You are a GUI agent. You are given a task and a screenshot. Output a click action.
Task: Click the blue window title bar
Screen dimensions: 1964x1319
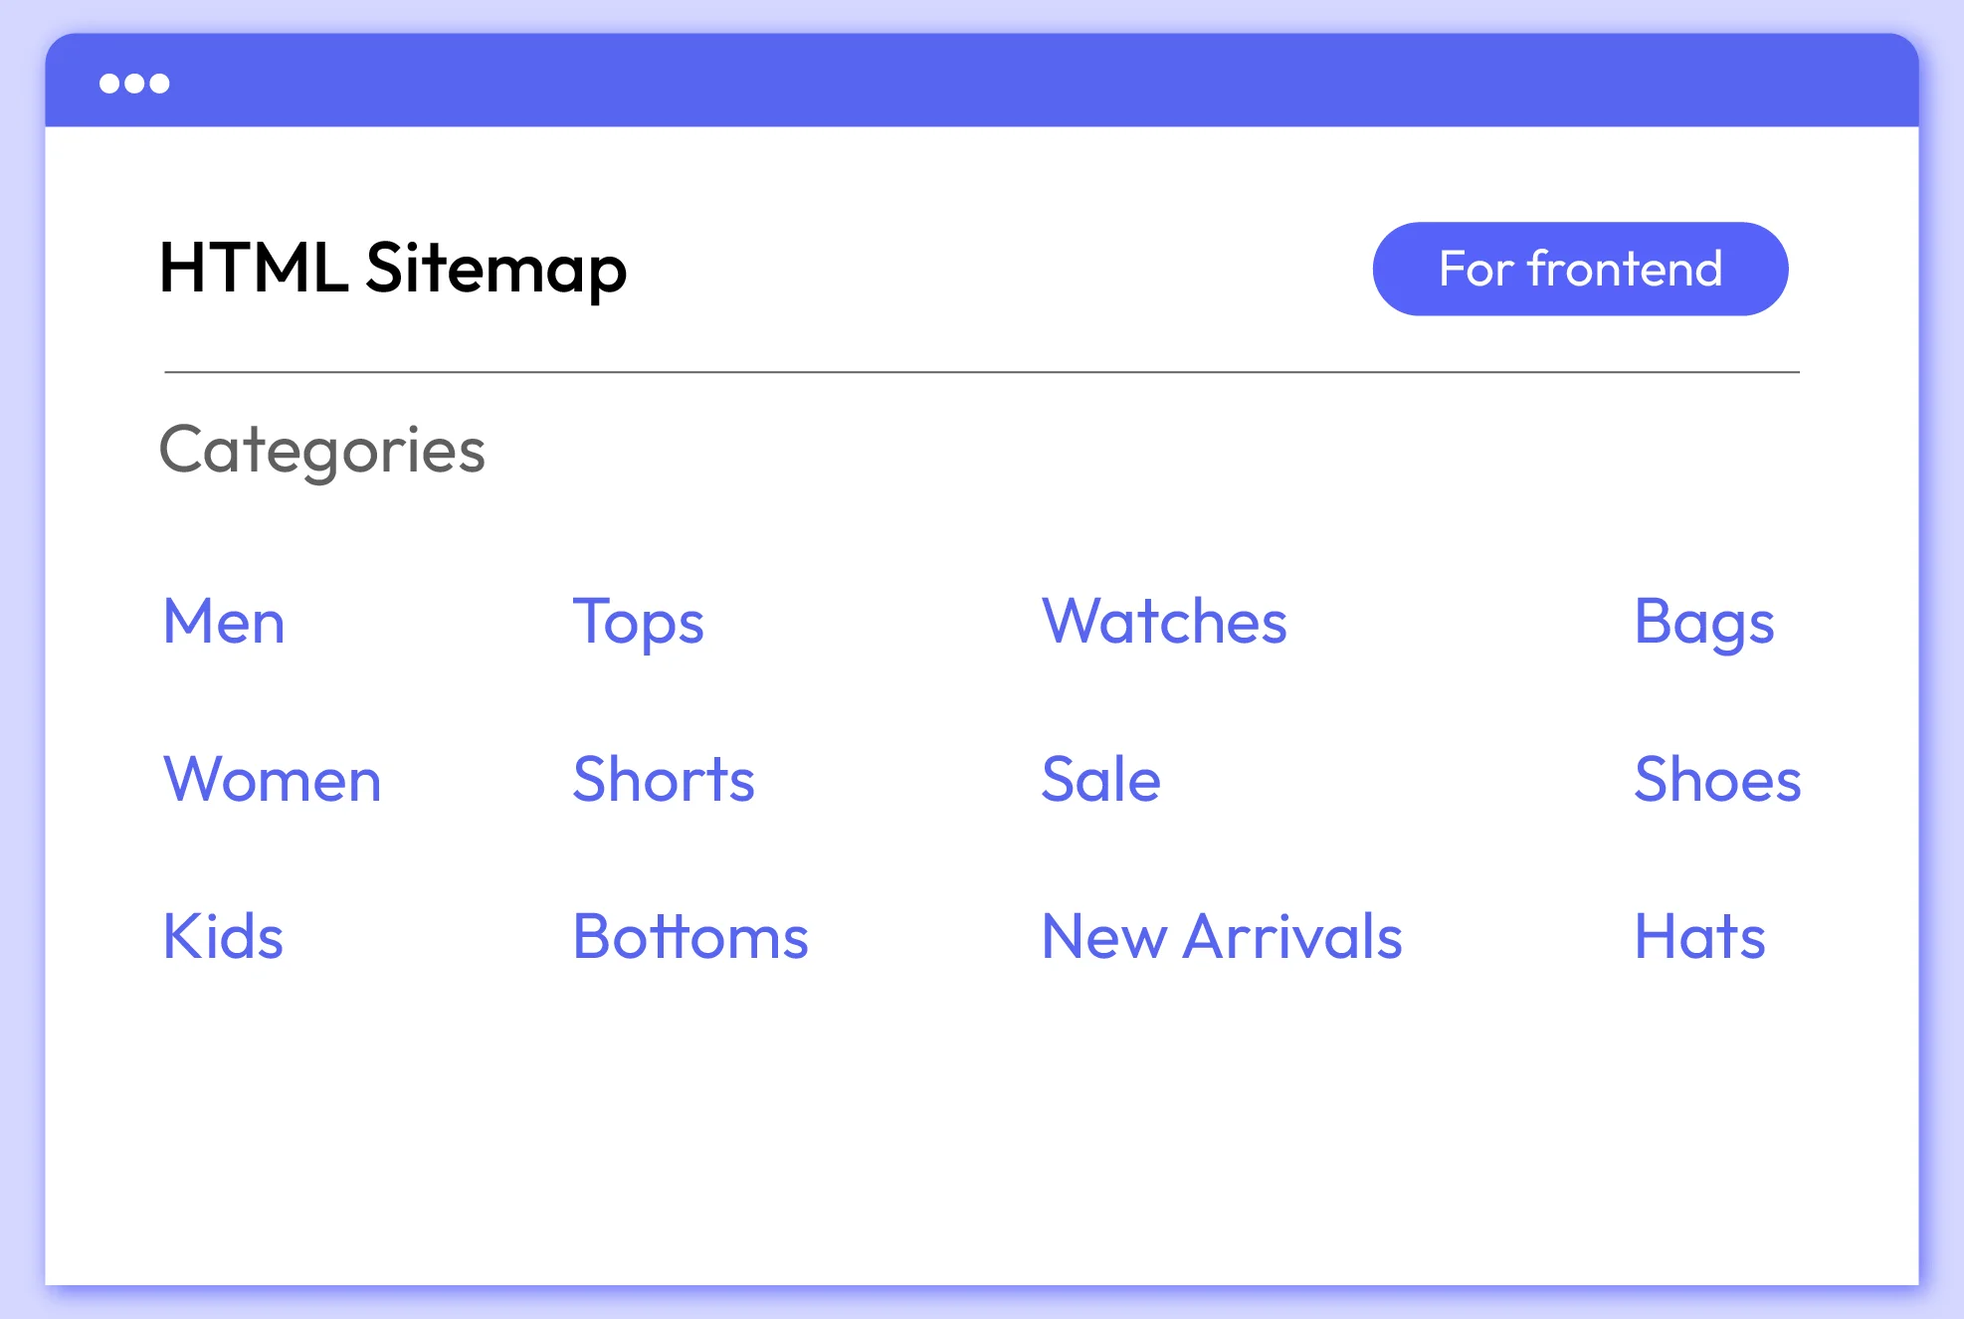(x=982, y=82)
